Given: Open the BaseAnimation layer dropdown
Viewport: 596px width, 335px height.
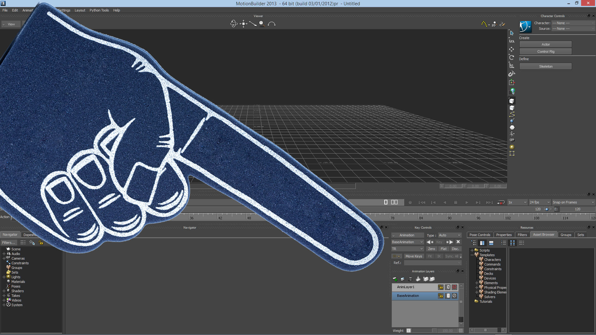Looking at the screenshot, I should 407,242.
